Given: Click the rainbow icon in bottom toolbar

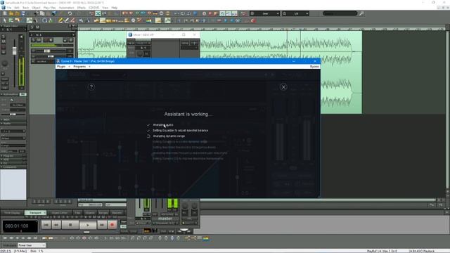Looking at the screenshot, I should [206, 238].
